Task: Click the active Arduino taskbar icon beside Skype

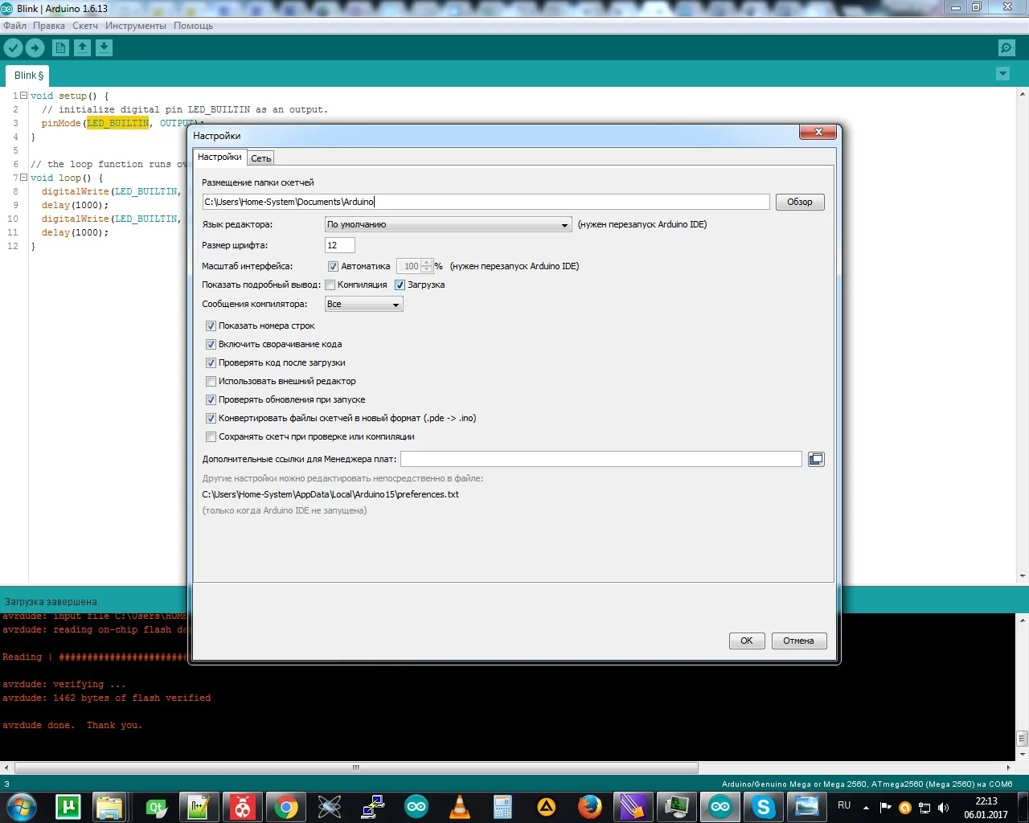Action: (719, 807)
